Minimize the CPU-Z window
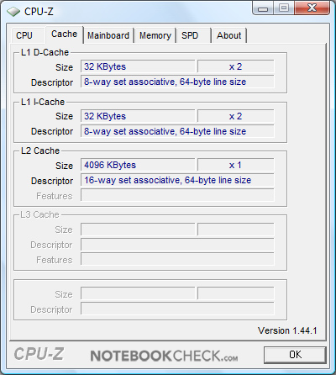 [x=263, y=8]
